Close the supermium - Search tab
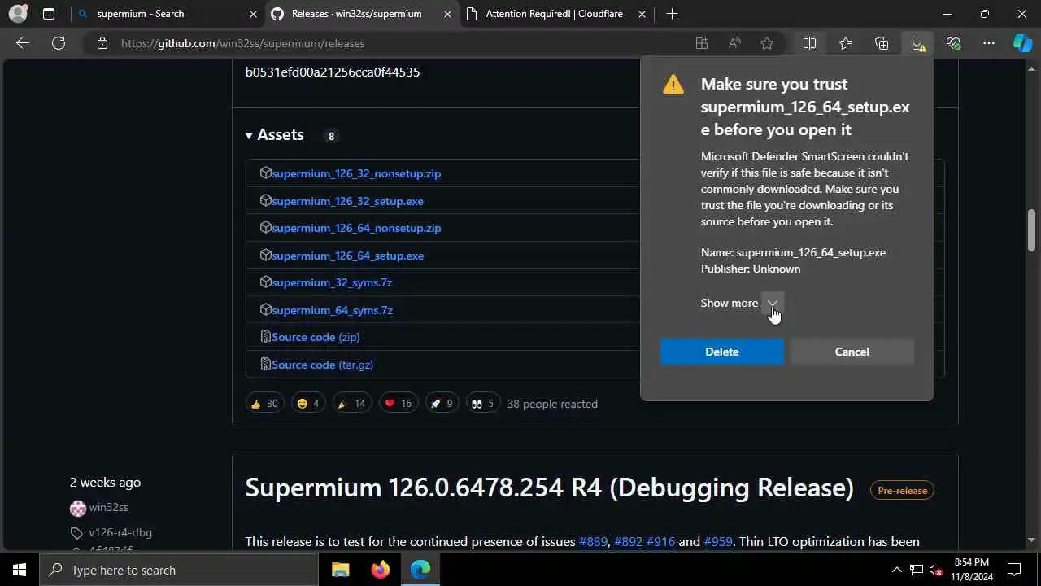Screen dimensions: 1041x586 [253, 14]
